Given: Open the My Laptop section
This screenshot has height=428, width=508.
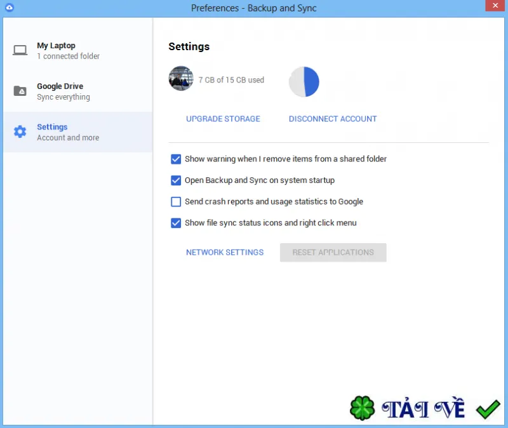Looking at the screenshot, I should [x=77, y=51].
